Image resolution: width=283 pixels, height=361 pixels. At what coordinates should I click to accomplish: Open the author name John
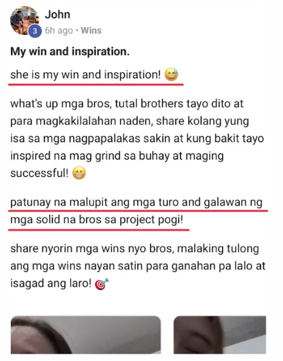[x=57, y=15]
